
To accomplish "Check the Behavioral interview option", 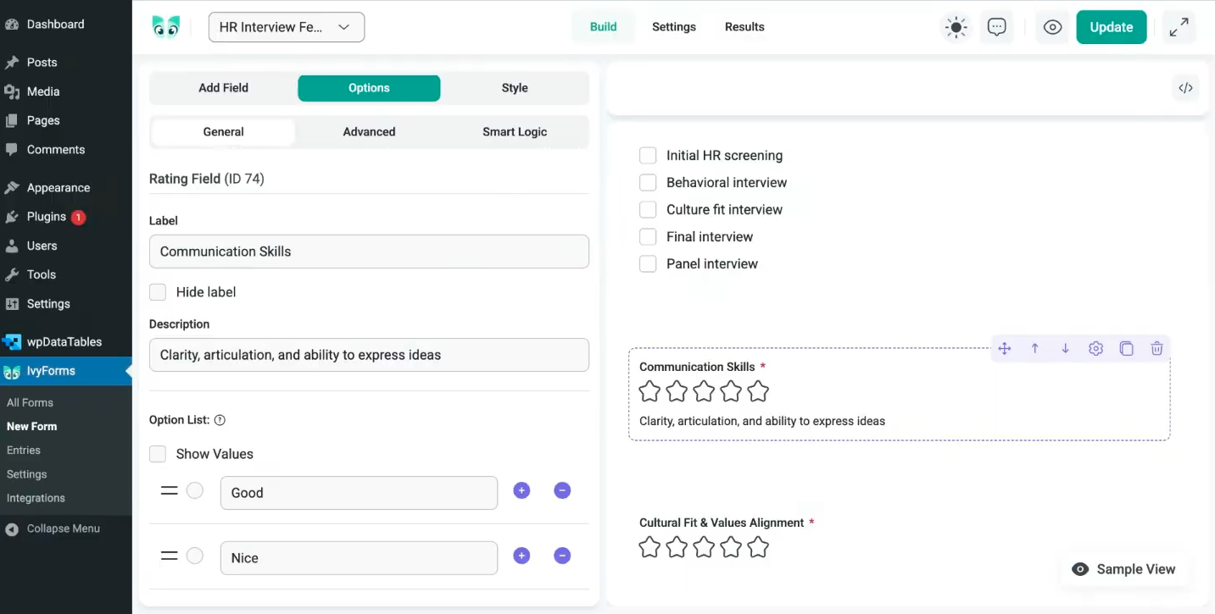I will click(648, 182).
